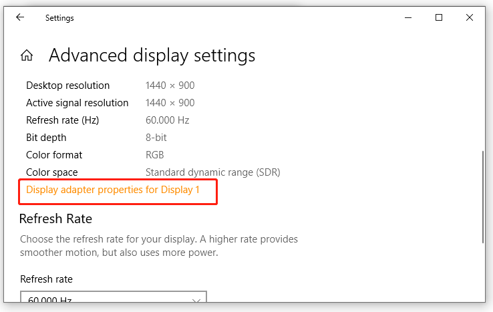Click the Settings window title text

tap(59, 18)
